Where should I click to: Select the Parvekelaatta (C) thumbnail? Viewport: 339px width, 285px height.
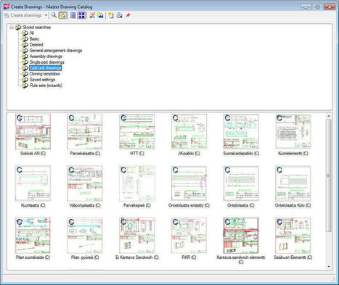pos(85,131)
